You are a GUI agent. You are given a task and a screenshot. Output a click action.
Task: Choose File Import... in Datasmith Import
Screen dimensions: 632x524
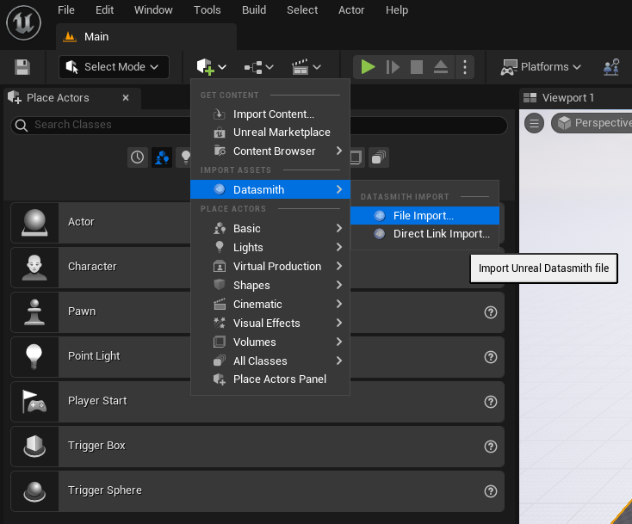pos(424,216)
